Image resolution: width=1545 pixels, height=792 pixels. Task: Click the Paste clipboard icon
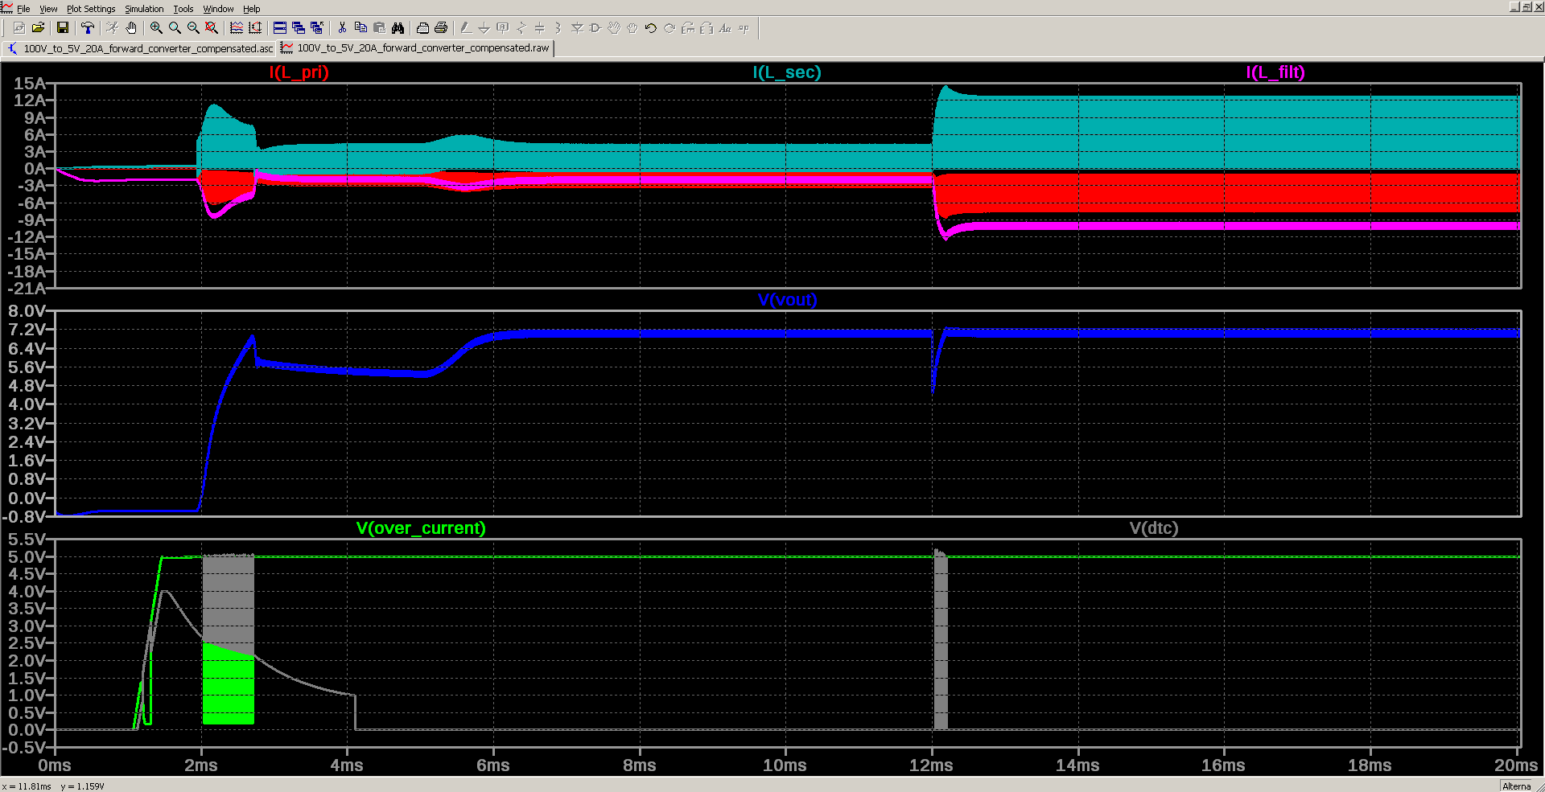pos(379,28)
